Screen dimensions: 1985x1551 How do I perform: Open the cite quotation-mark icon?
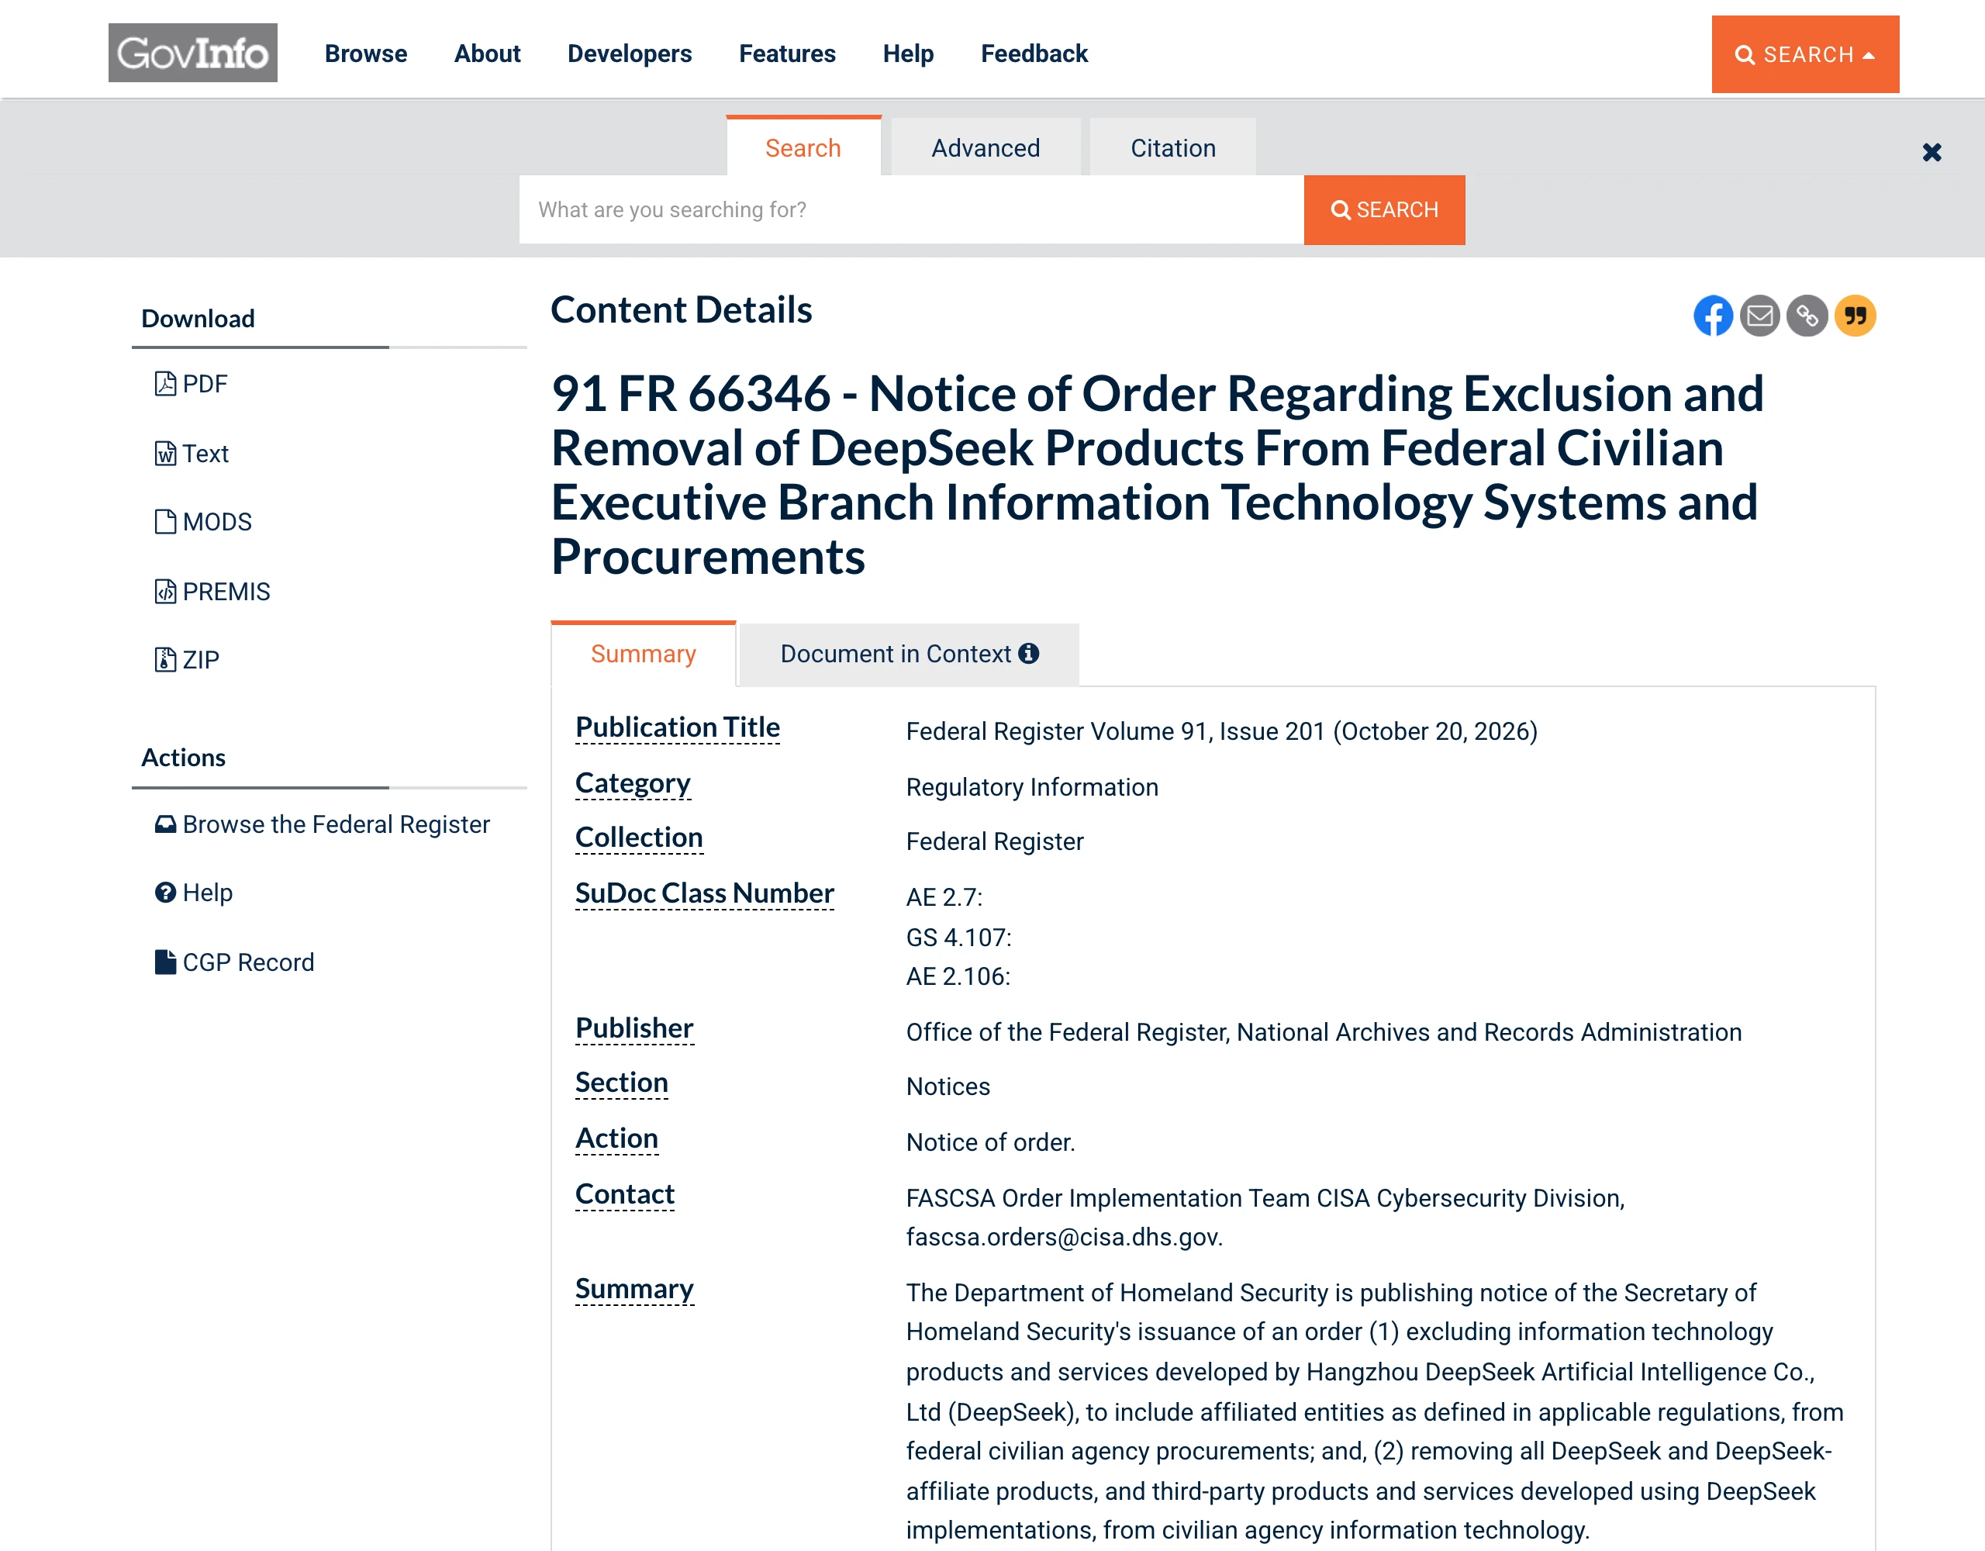(1855, 316)
